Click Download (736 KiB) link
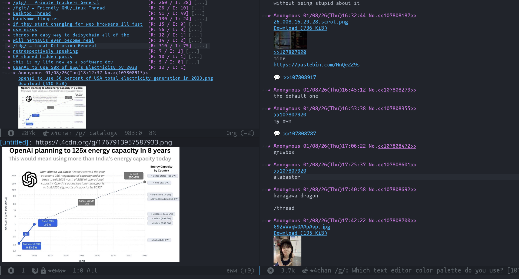519x279 pixels. (x=300, y=28)
